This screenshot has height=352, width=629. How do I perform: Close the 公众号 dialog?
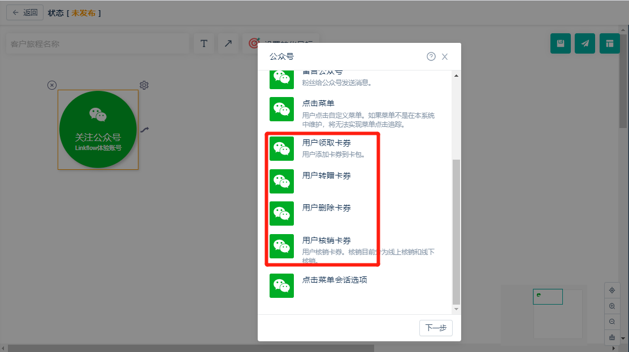click(444, 56)
